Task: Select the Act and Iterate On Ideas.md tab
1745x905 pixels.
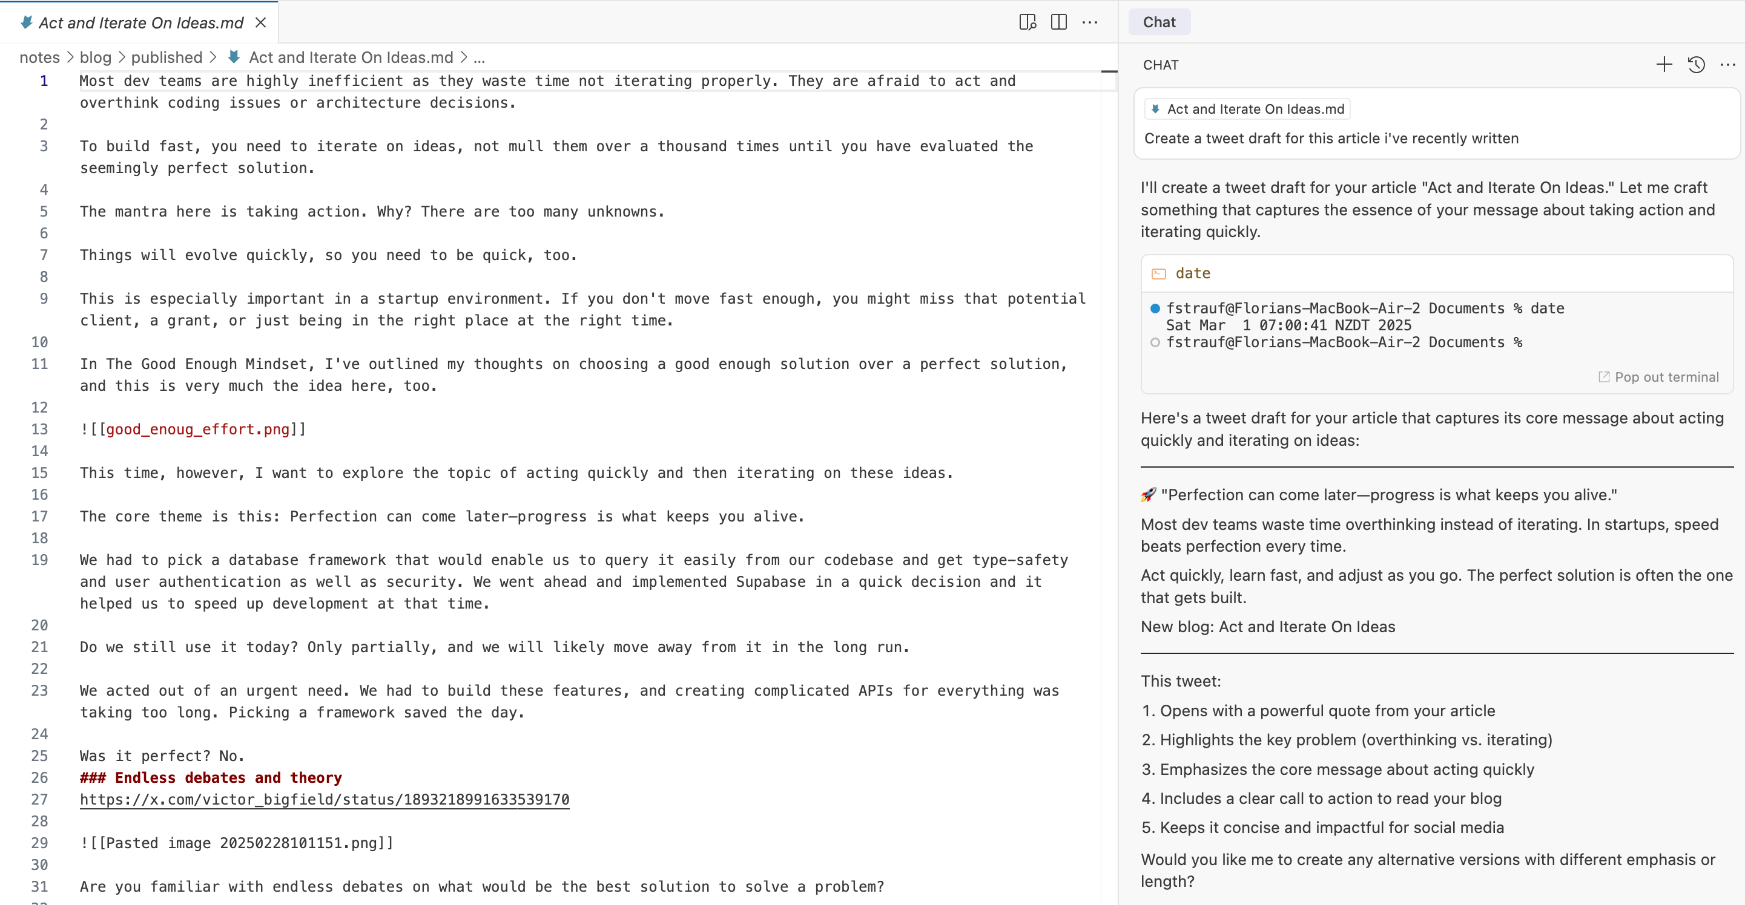Action: (141, 22)
